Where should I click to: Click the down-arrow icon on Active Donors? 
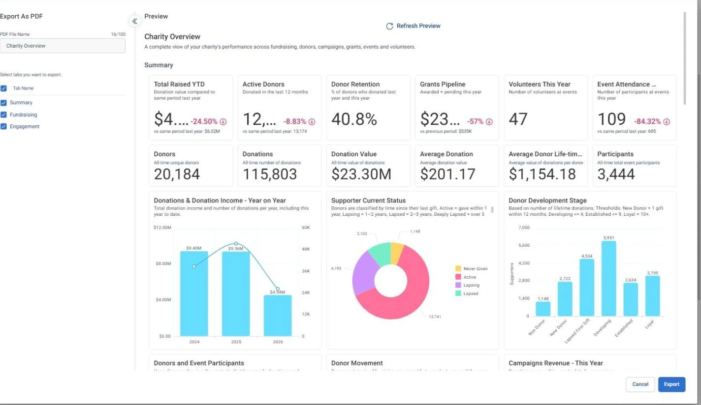312,121
